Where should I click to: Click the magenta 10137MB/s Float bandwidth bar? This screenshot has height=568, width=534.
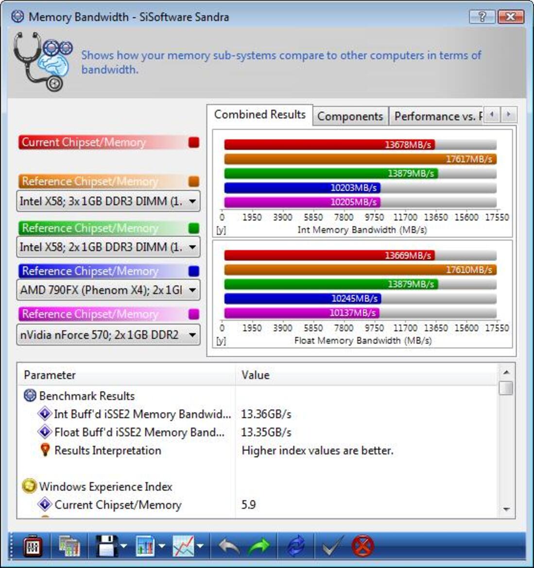point(302,312)
